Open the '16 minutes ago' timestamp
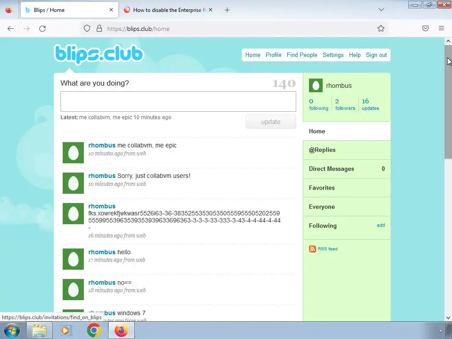This screenshot has width=452, height=339. pyautogui.click(x=117, y=236)
